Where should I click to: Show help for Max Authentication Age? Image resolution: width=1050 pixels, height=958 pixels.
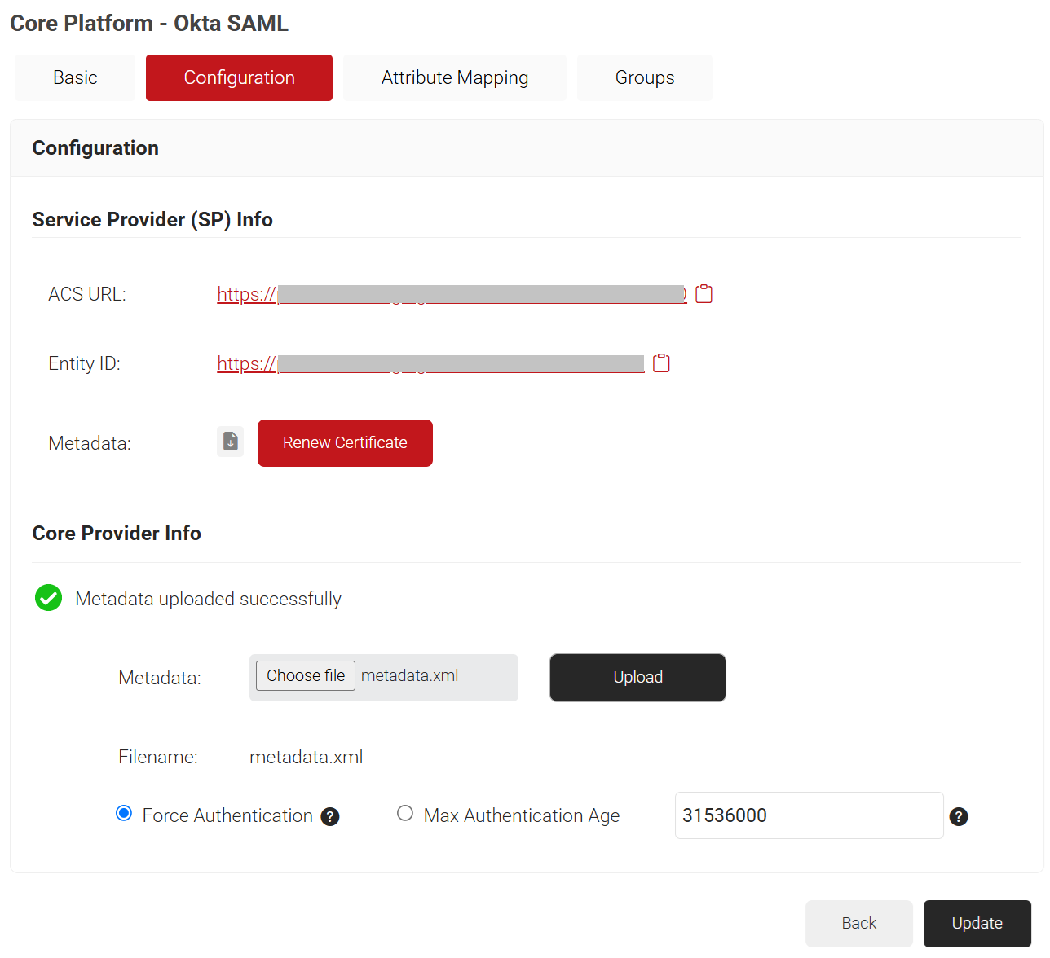959,816
